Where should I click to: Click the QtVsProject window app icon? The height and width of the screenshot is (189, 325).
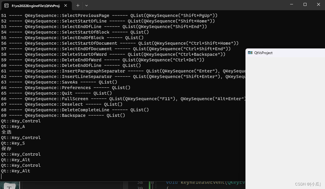[x=250, y=53]
